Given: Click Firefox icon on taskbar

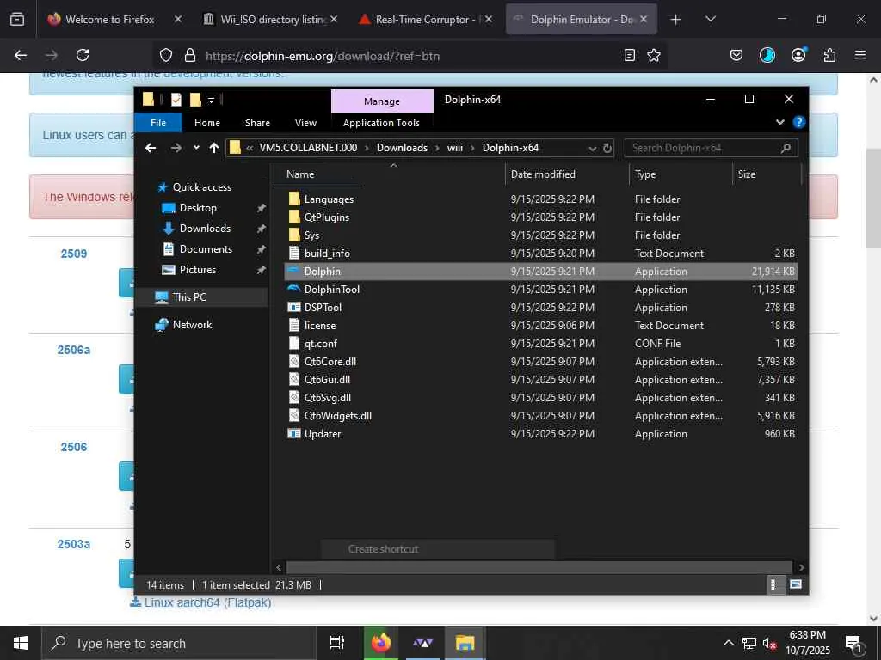Looking at the screenshot, I should (381, 643).
